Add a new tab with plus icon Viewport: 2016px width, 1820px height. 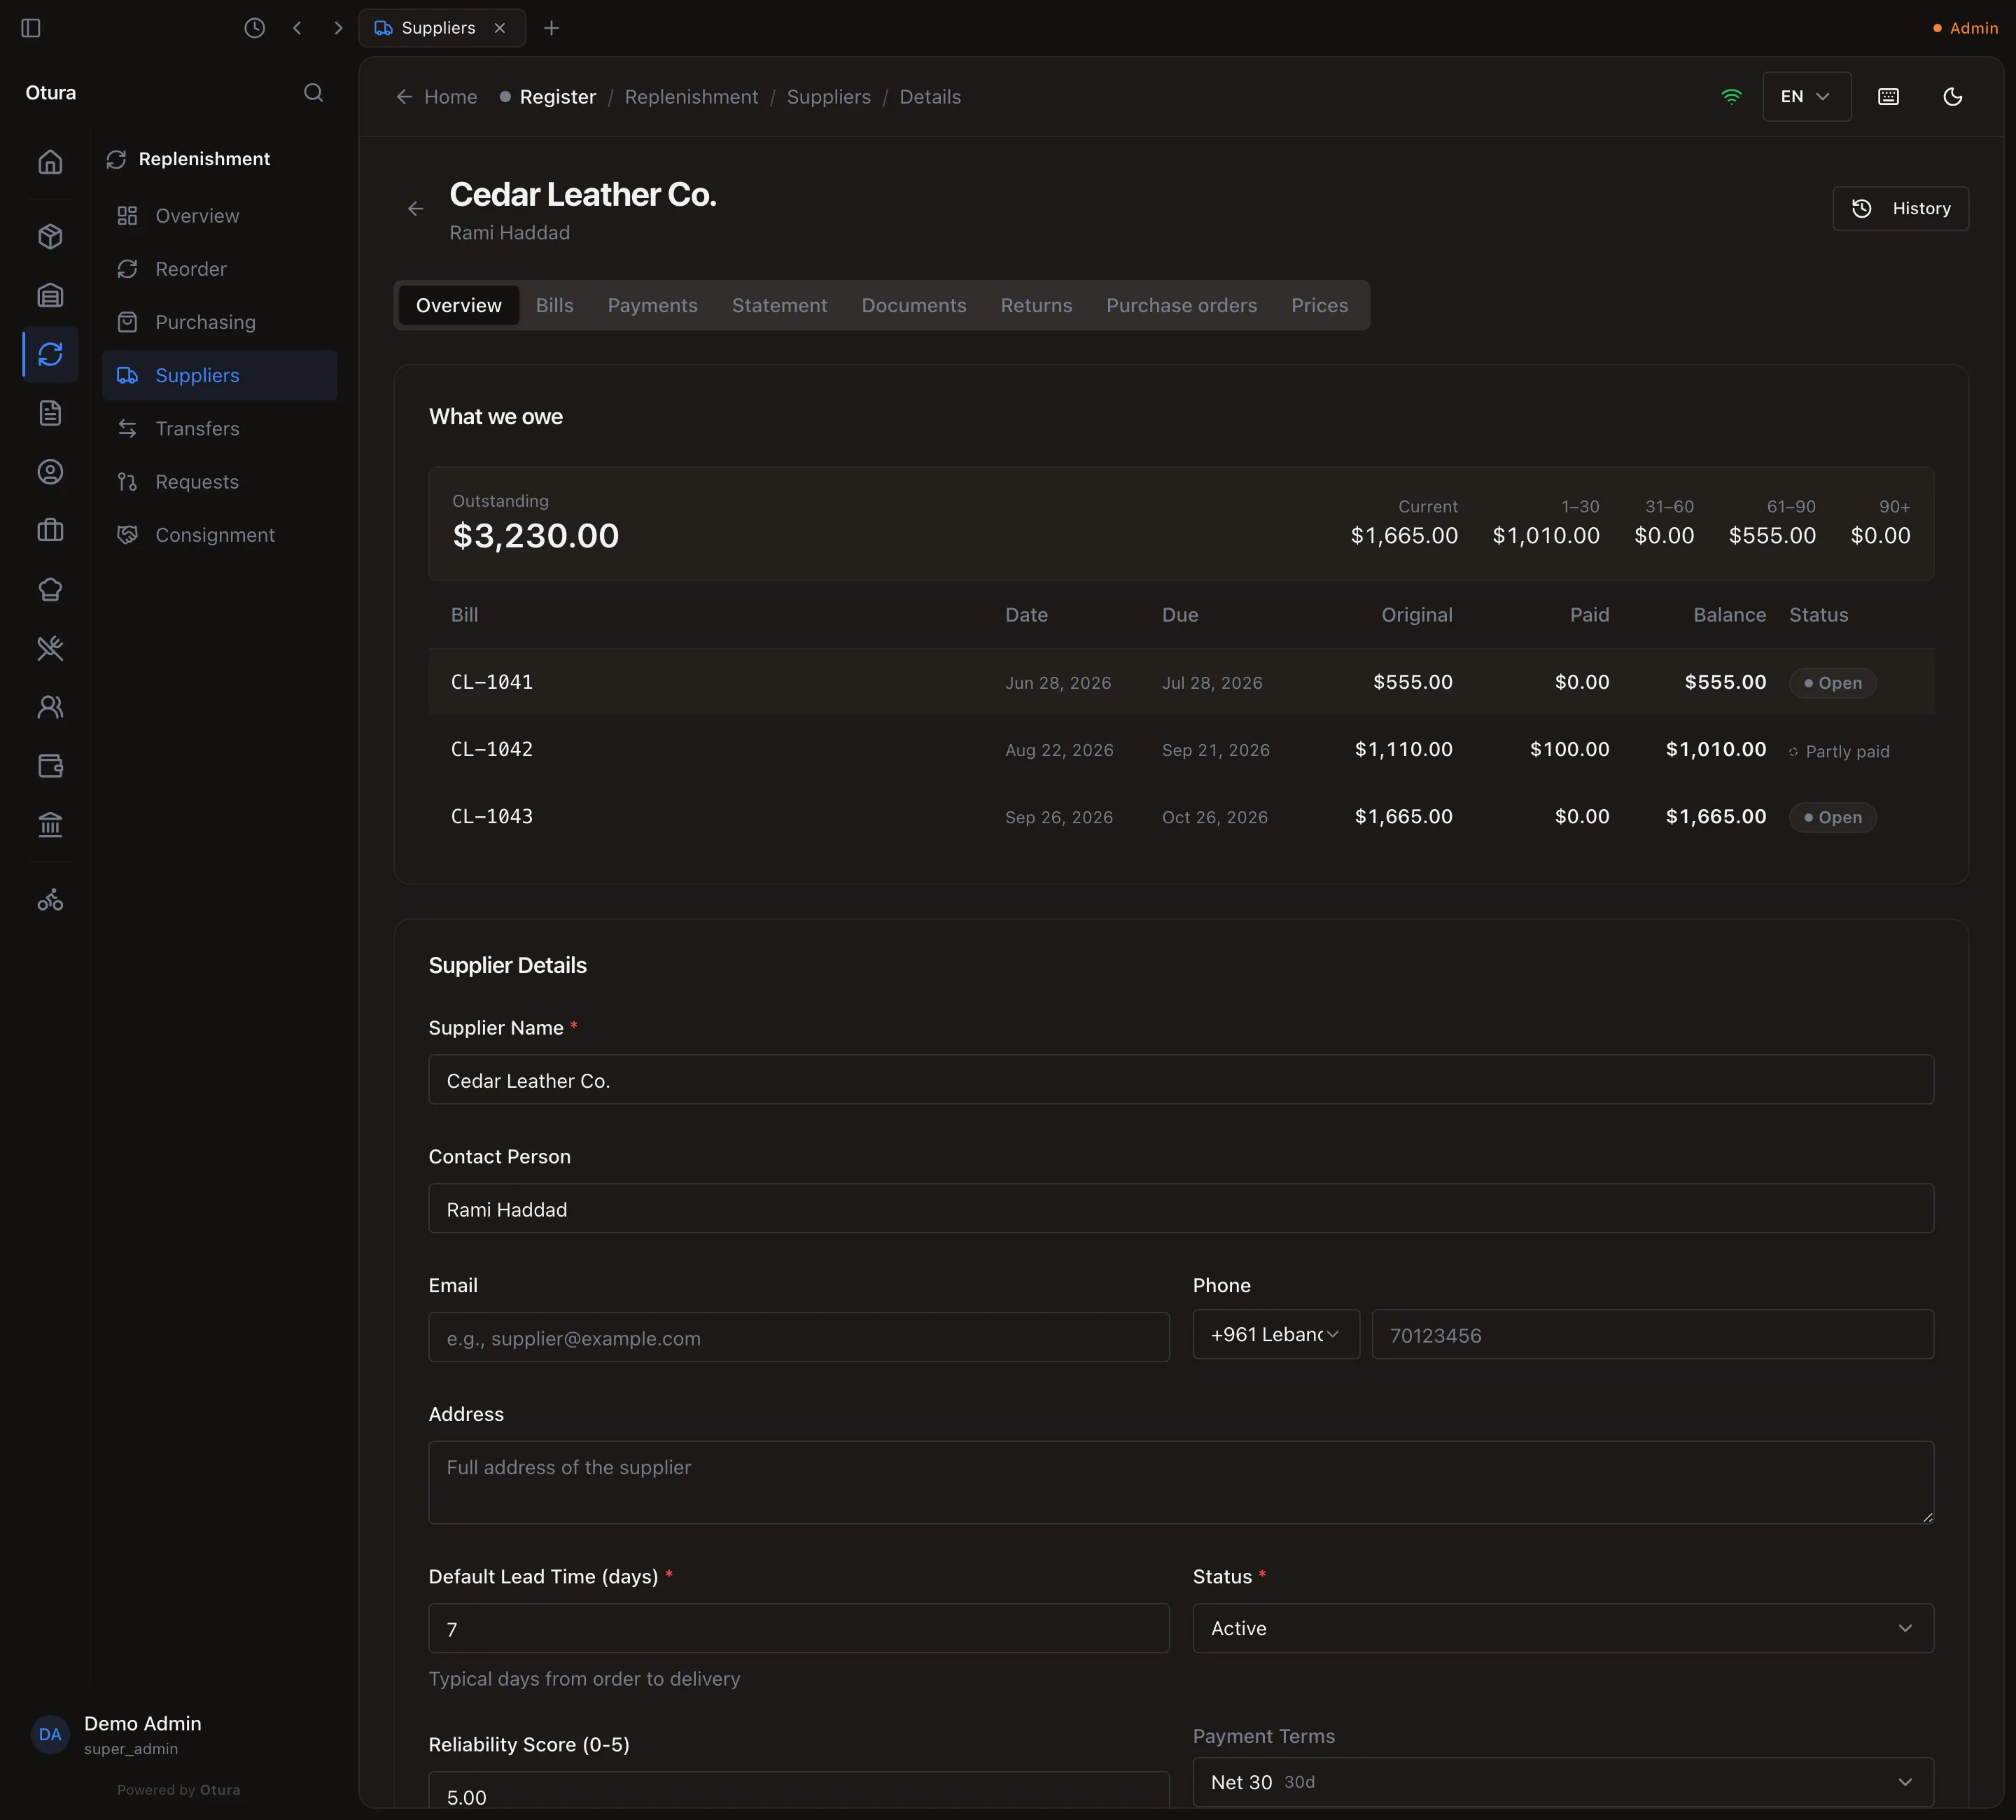point(551,28)
